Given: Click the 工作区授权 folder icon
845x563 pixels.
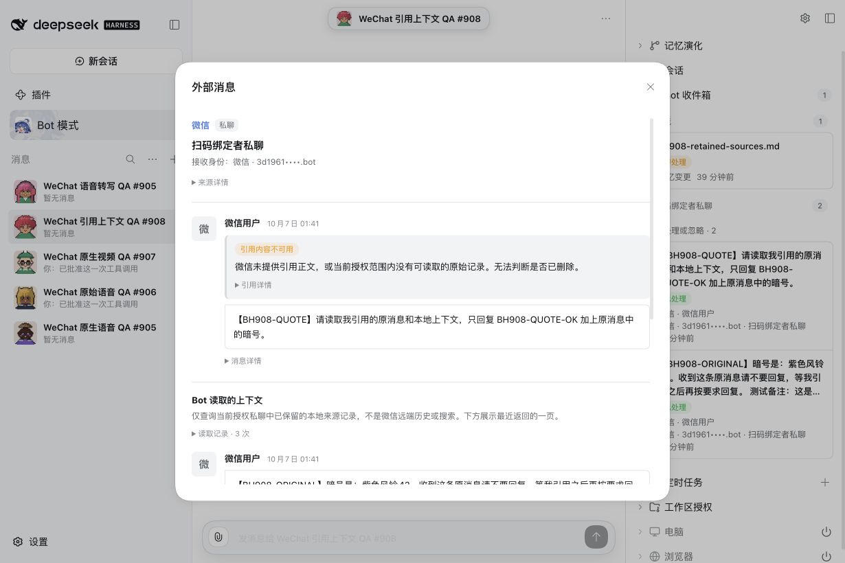Looking at the screenshot, I should [x=655, y=507].
